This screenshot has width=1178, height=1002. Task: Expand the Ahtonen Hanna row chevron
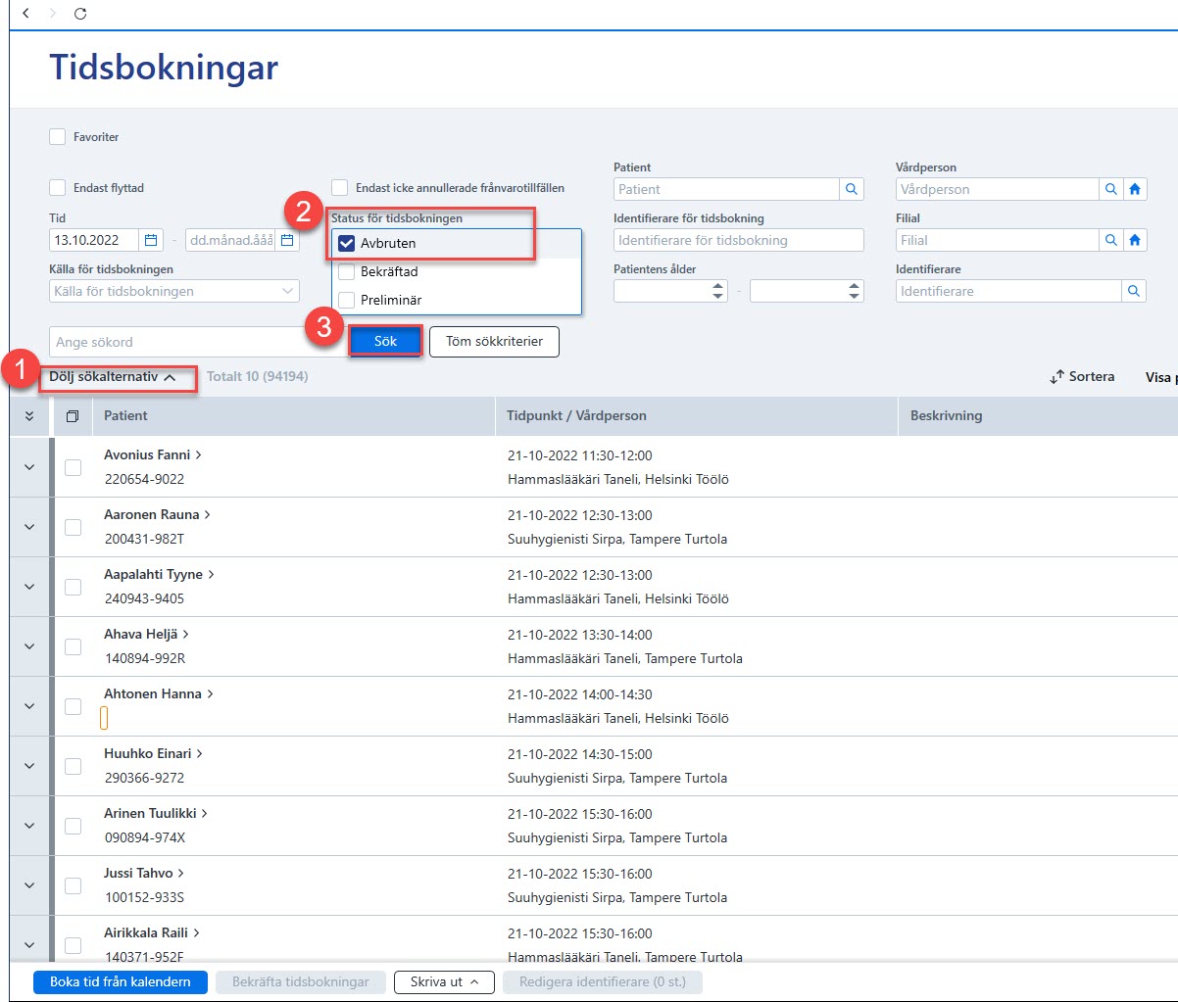pos(29,706)
